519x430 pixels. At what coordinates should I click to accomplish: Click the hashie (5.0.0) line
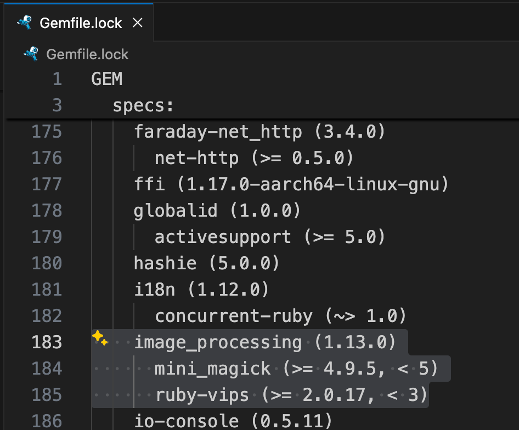coord(207,263)
